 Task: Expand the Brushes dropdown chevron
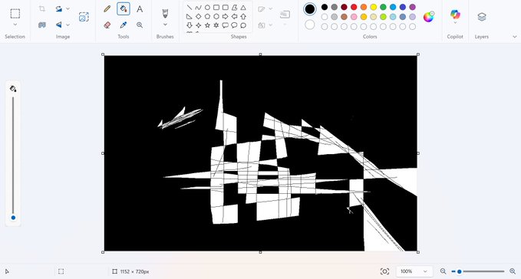[165, 25]
